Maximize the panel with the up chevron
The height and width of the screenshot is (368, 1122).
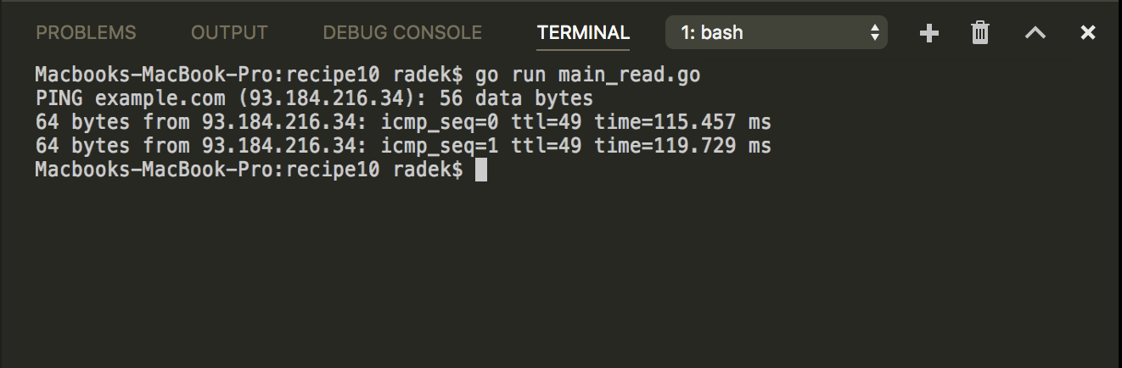[x=1035, y=33]
